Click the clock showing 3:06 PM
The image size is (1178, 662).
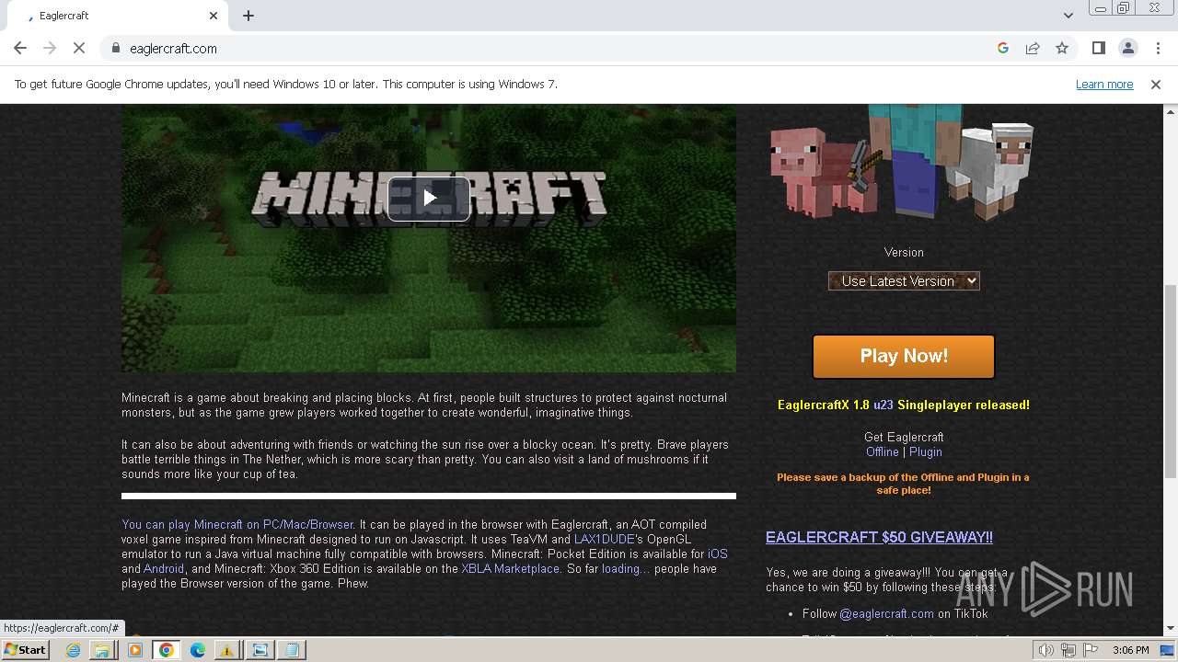coord(1130,650)
